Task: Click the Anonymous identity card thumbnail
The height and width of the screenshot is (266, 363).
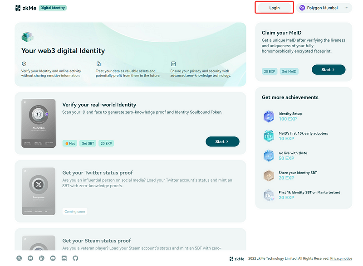Action: (39, 123)
